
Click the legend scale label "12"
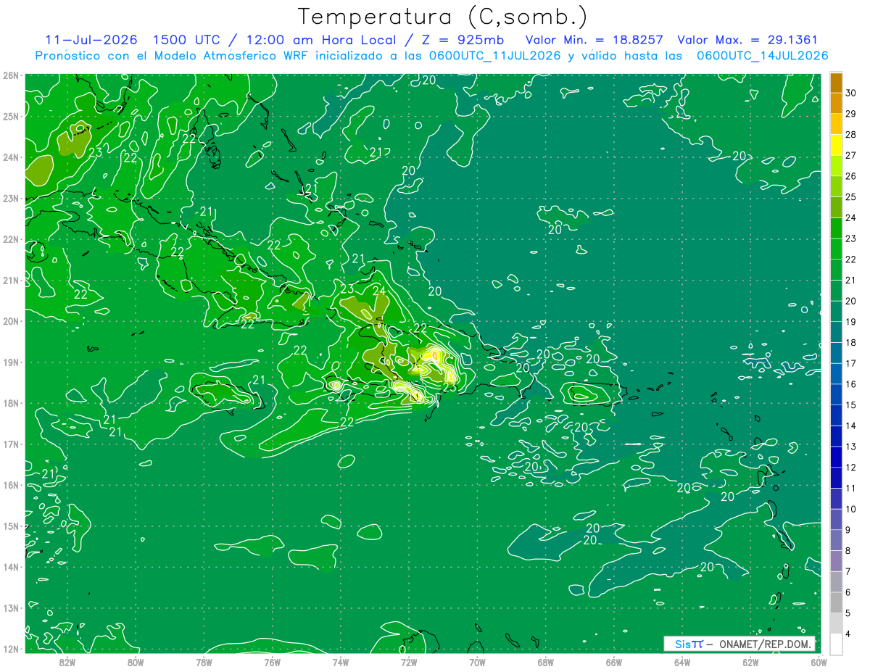click(850, 468)
